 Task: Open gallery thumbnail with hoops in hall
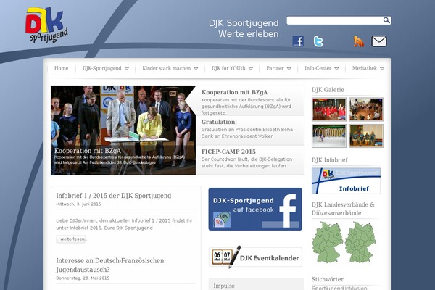coord(329,136)
